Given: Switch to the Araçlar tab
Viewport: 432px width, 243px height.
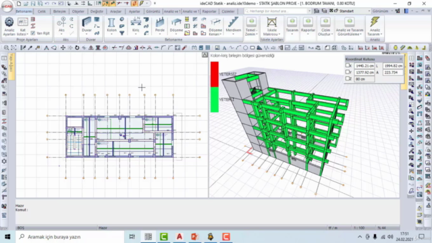Looking at the screenshot, I should 115,11.
